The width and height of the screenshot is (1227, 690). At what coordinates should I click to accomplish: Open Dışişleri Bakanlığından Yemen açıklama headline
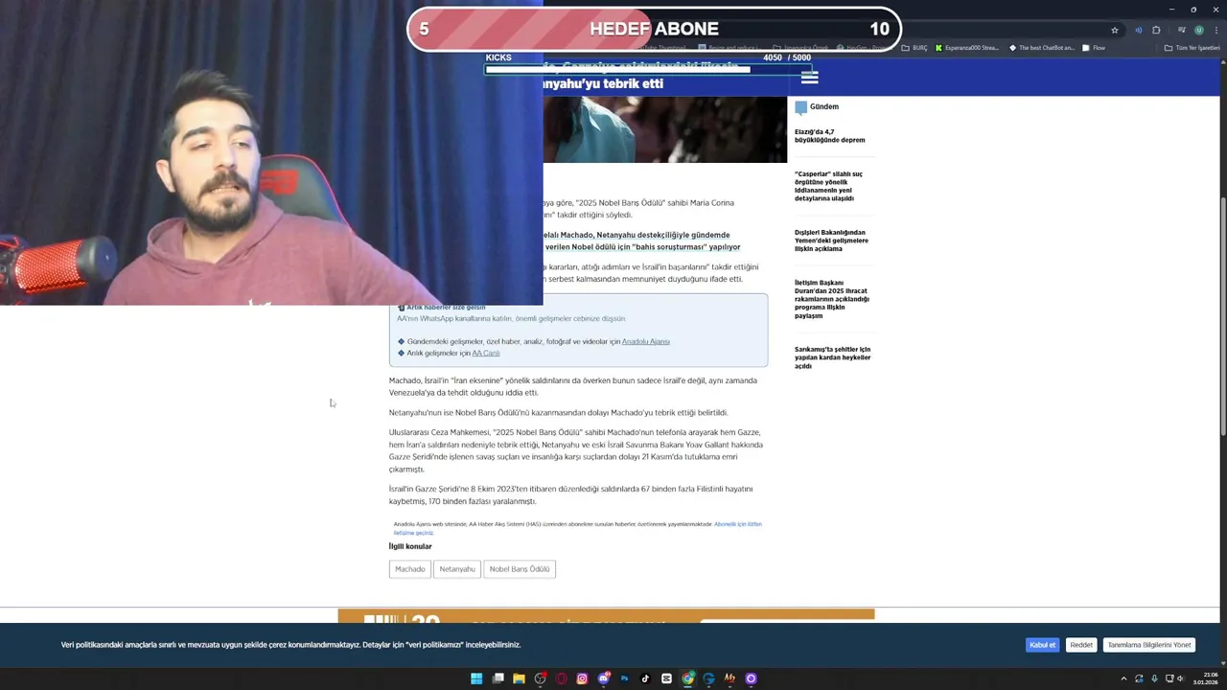tap(831, 241)
